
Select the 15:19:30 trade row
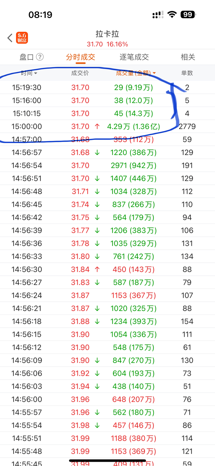click(107, 87)
